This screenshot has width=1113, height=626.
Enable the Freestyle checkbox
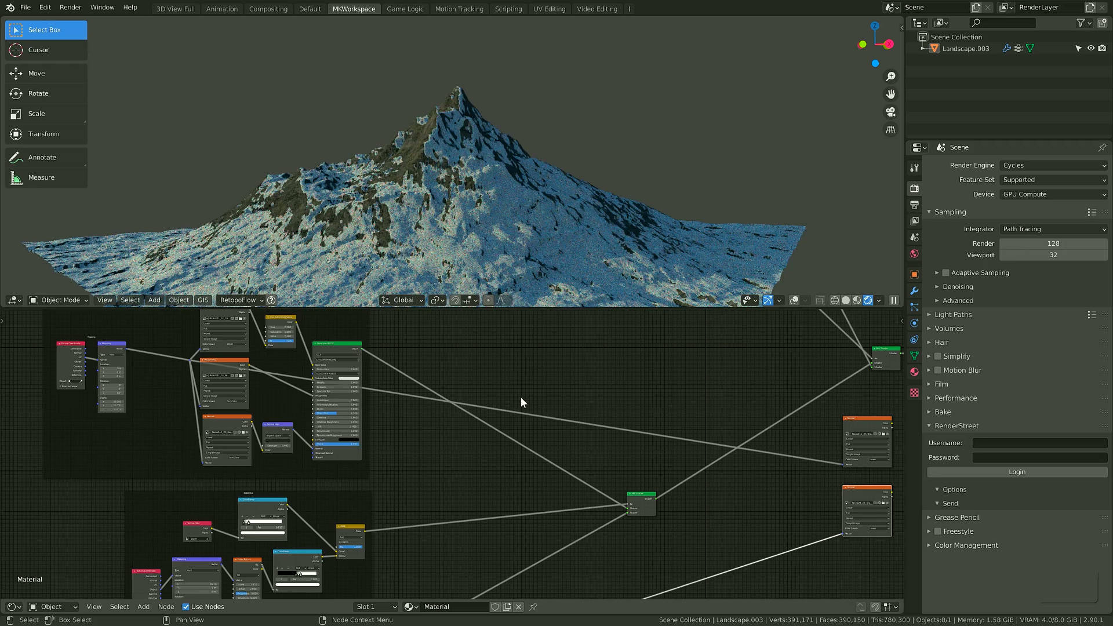point(937,532)
